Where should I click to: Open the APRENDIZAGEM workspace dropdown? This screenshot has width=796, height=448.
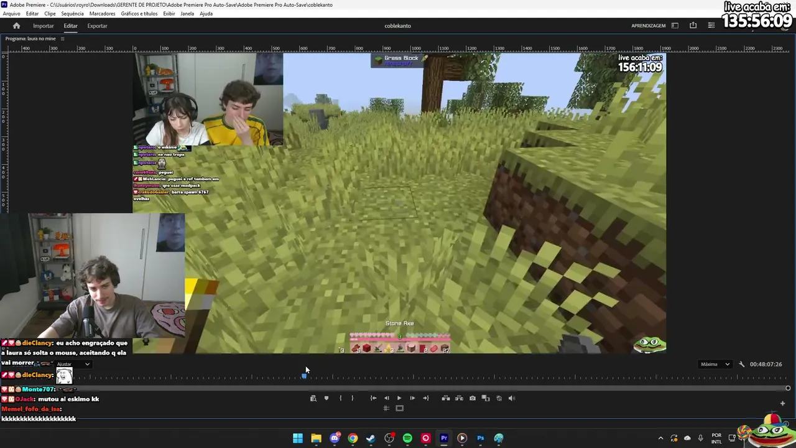649,26
